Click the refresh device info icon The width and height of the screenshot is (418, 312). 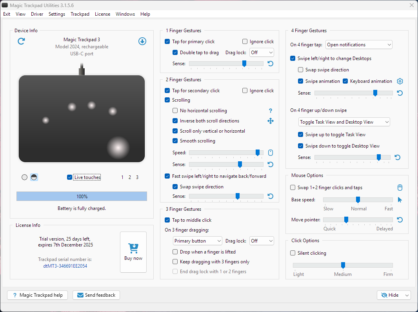point(22,41)
